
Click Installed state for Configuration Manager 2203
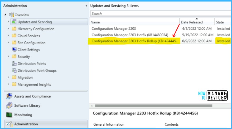(223, 29)
